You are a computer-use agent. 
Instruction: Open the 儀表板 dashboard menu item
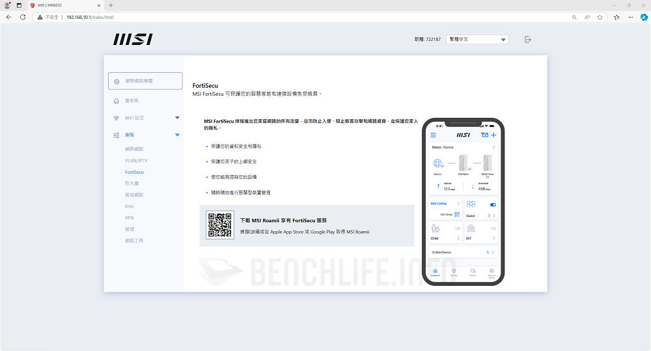132,101
